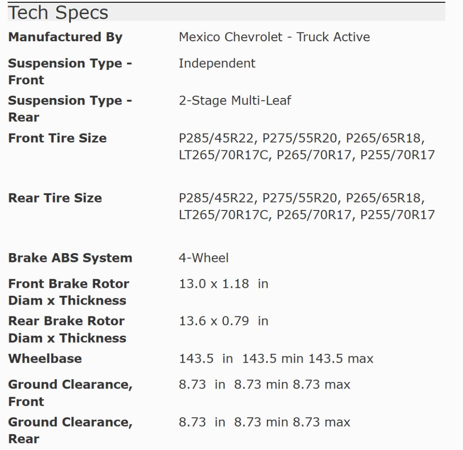Image resolution: width=463 pixels, height=450 pixels.
Task: Select the Manufactured By label
Action: pos(65,37)
